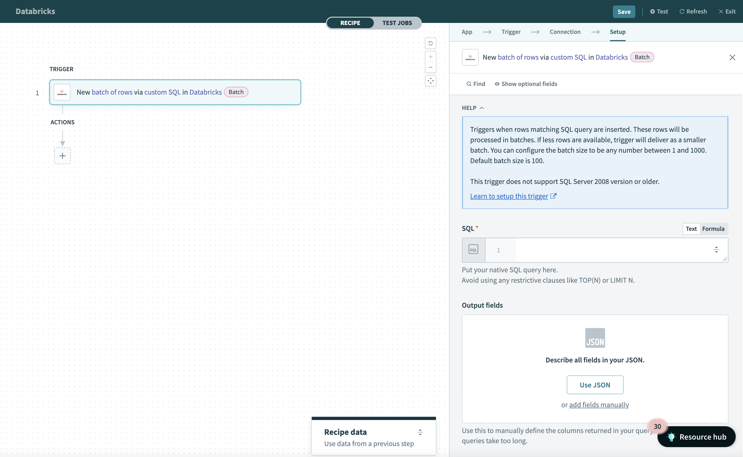
Task: Expand the Recipe data panel
Action: 420,432
